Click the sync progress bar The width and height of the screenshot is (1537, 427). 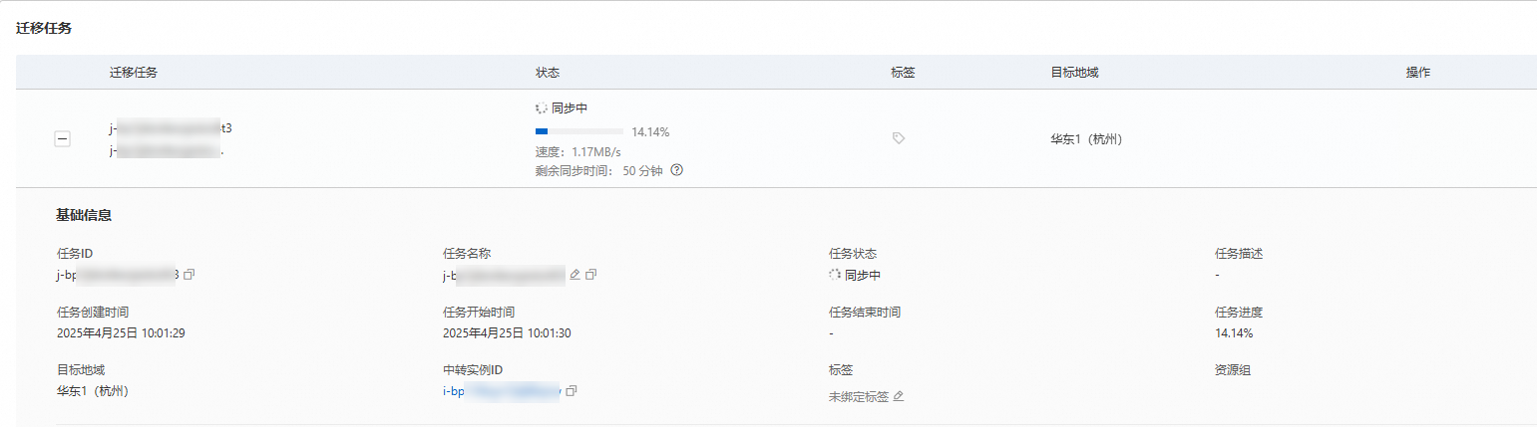pos(578,131)
